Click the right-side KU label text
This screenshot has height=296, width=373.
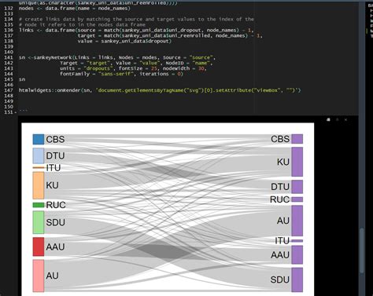tap(283, 162)
